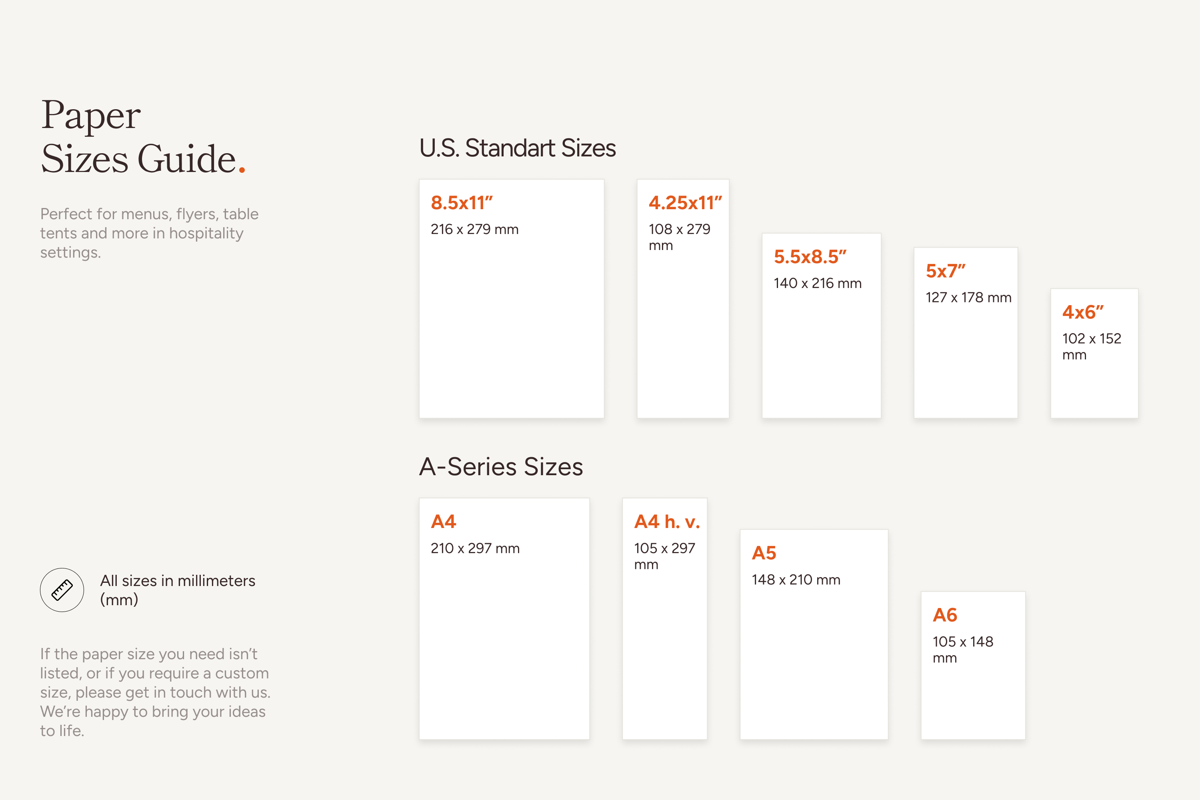This screenshot has height=800, width=1200.
Task: Click the A-Series Sizes heading
Action: point(501,466)
